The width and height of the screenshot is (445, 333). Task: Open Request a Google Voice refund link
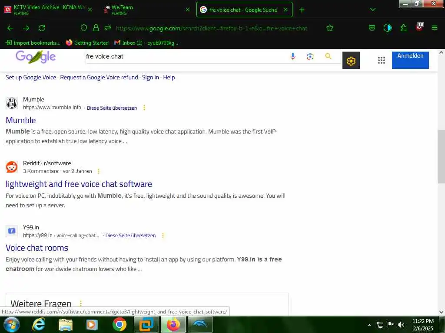99,77
